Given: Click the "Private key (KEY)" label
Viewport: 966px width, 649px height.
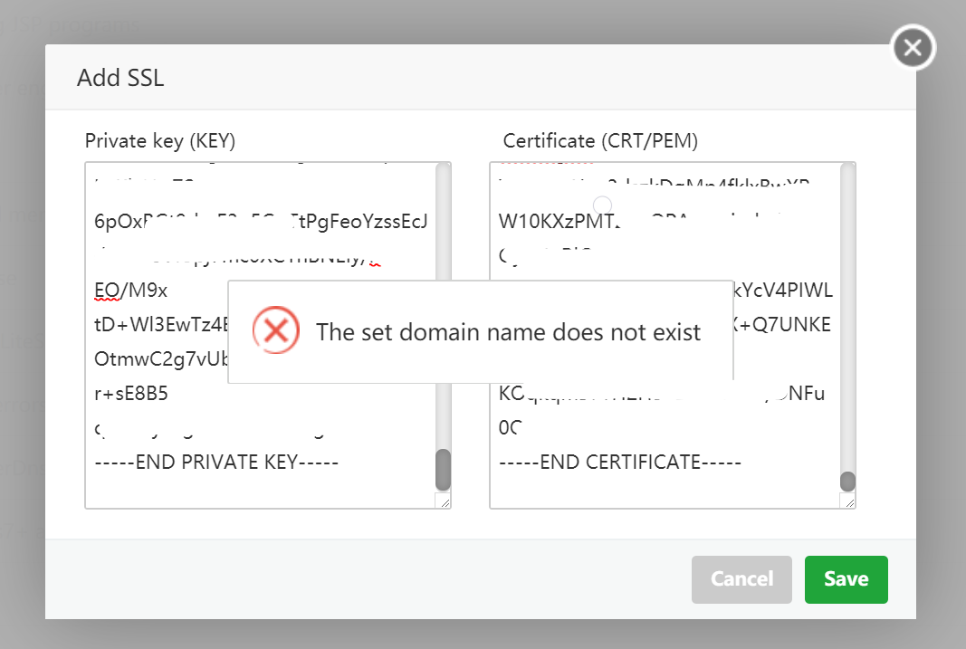Looking at the screenshot, I should [160, 140].
